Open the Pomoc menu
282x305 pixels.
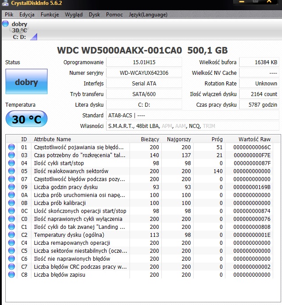click(x=114, y=15)
